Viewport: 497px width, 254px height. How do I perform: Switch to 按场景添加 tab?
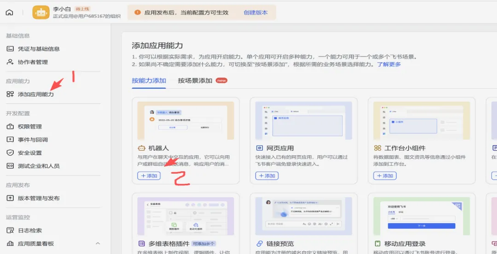point(195,81)
